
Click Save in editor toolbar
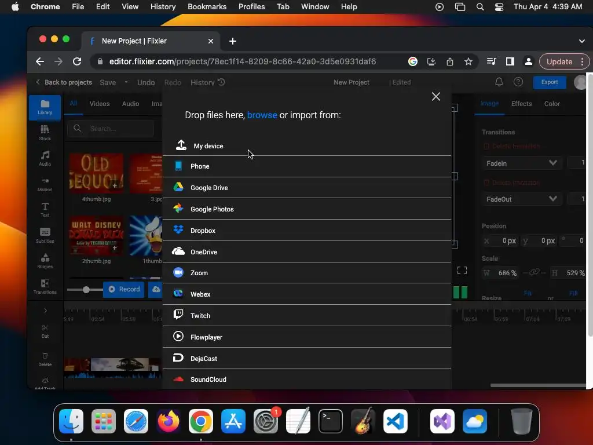tap(108, 82)
